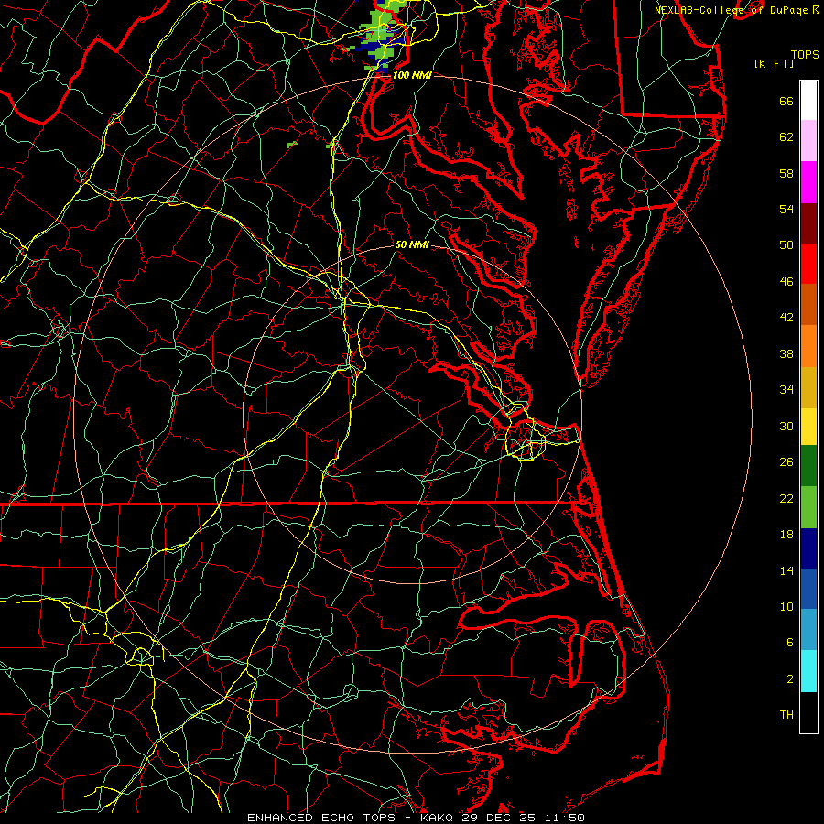Click the yellow legend swatch
The image size is (824, 824).
(808, 427)
